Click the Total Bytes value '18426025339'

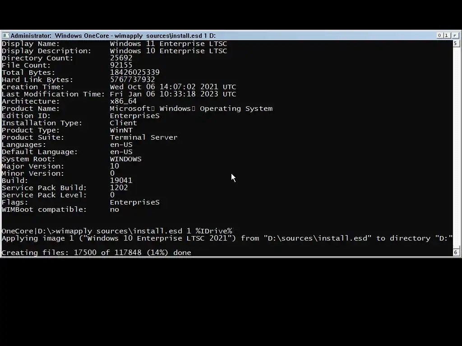[134, 73]
